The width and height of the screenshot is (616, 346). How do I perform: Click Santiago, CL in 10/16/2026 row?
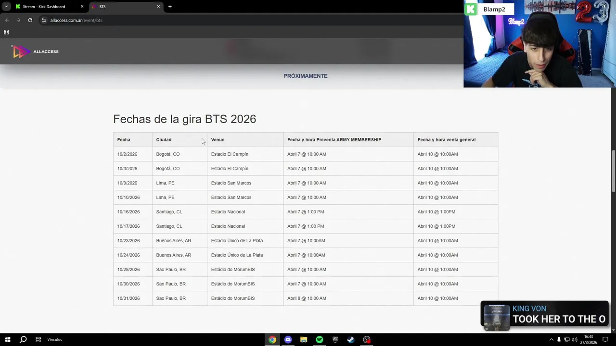[169, 212]
